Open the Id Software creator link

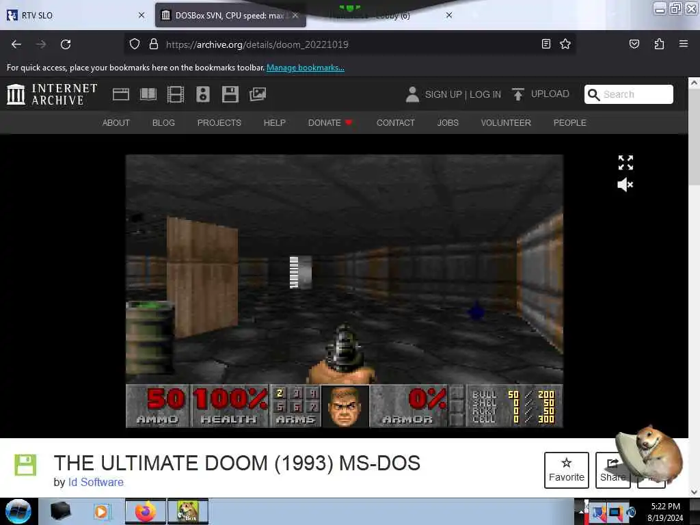pos(96,483)
